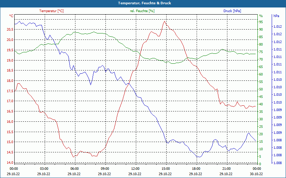Click the '20,0' temperature axis tick
Viewport: 286px width, 178px height.
pyautogui.click(x=10, y=40)
